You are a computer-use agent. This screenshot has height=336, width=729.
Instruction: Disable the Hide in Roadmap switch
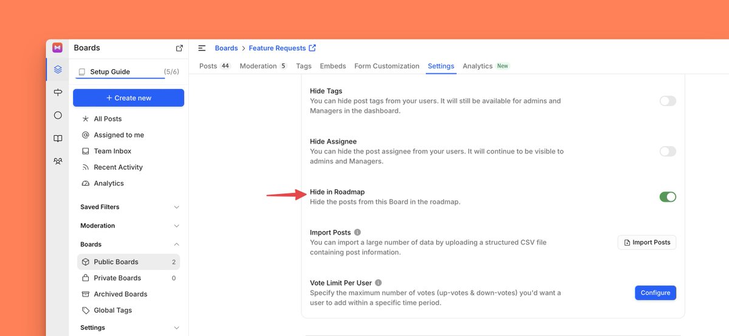coord(668,197)
